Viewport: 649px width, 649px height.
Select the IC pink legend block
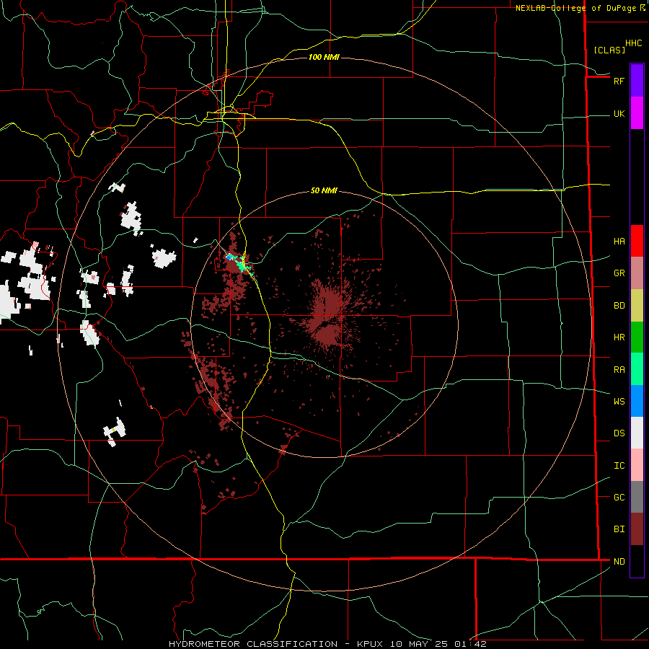point(637,465)
